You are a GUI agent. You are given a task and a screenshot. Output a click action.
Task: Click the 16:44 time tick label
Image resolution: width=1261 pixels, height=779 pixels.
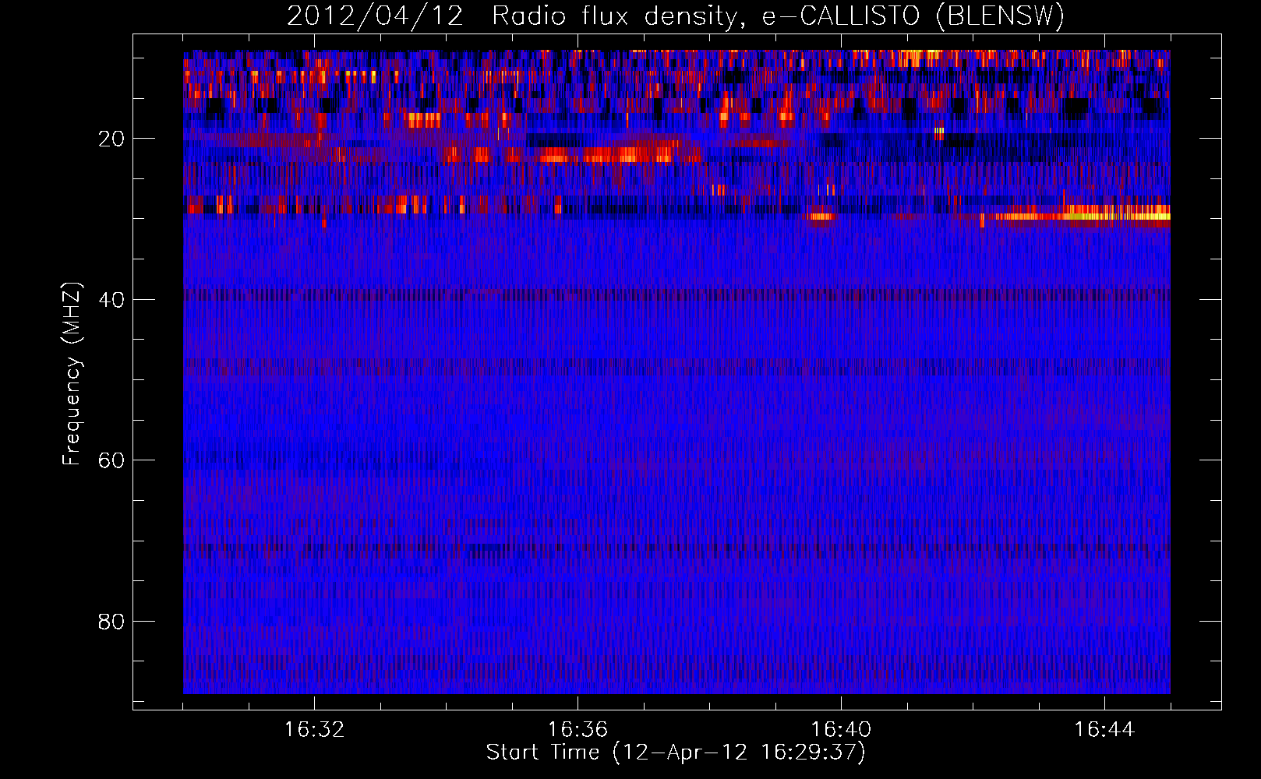point(1104,730)
